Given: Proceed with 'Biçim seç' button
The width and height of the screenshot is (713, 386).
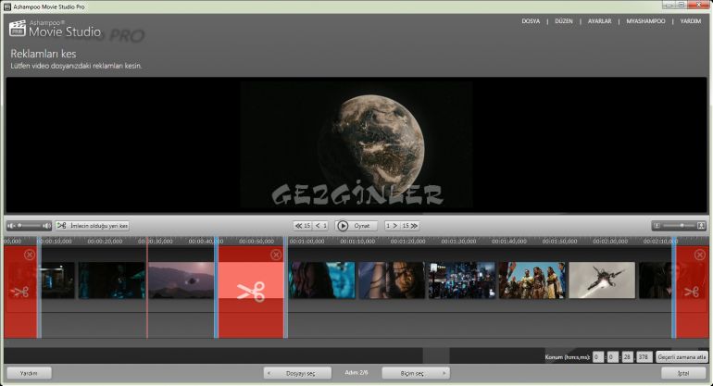Looking at the screenshot, I should coord(416,373).
